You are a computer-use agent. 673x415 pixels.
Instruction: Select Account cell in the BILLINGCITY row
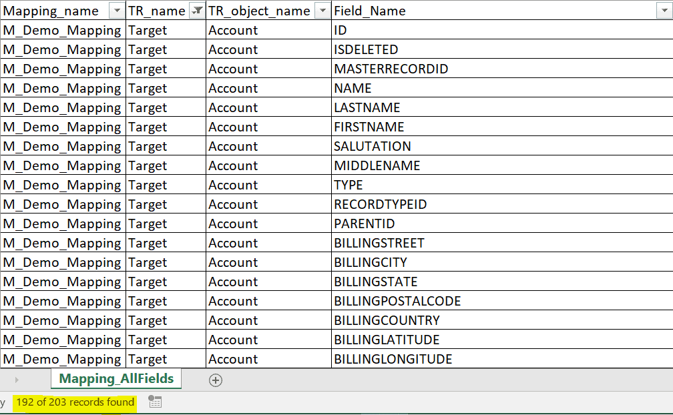pyautogui.click(x=268, y=262)
